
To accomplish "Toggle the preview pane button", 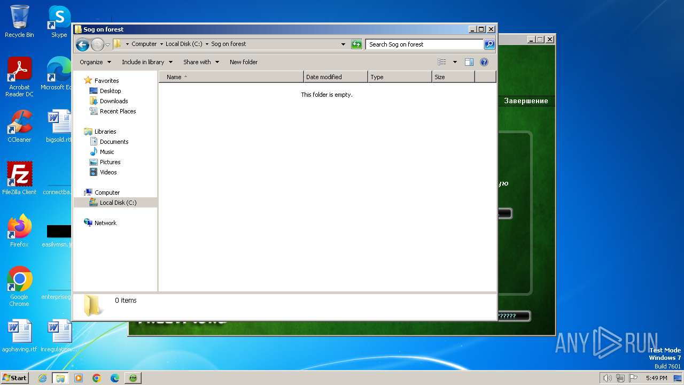I will pos(469,62).
